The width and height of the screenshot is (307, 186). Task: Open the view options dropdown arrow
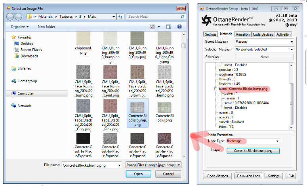click(x=159, y=27)
